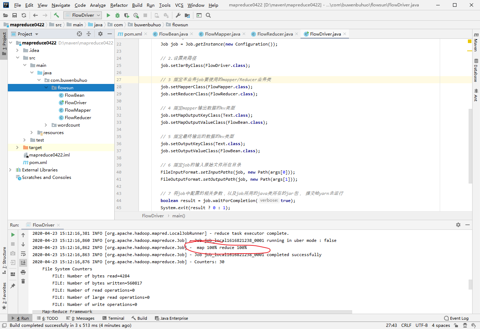Click the Synchronize refresh icon
The image size is (480, 329).
pos(24,15)
